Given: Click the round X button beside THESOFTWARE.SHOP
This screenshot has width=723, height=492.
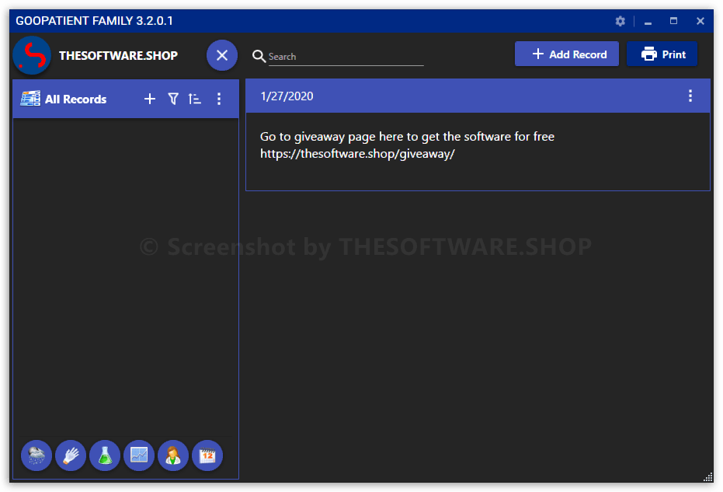Looking at the screenshot, I should [x=222, y=55].
